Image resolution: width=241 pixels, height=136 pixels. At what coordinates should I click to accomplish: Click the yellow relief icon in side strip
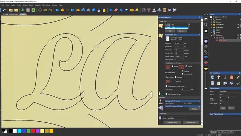[206, 69]
